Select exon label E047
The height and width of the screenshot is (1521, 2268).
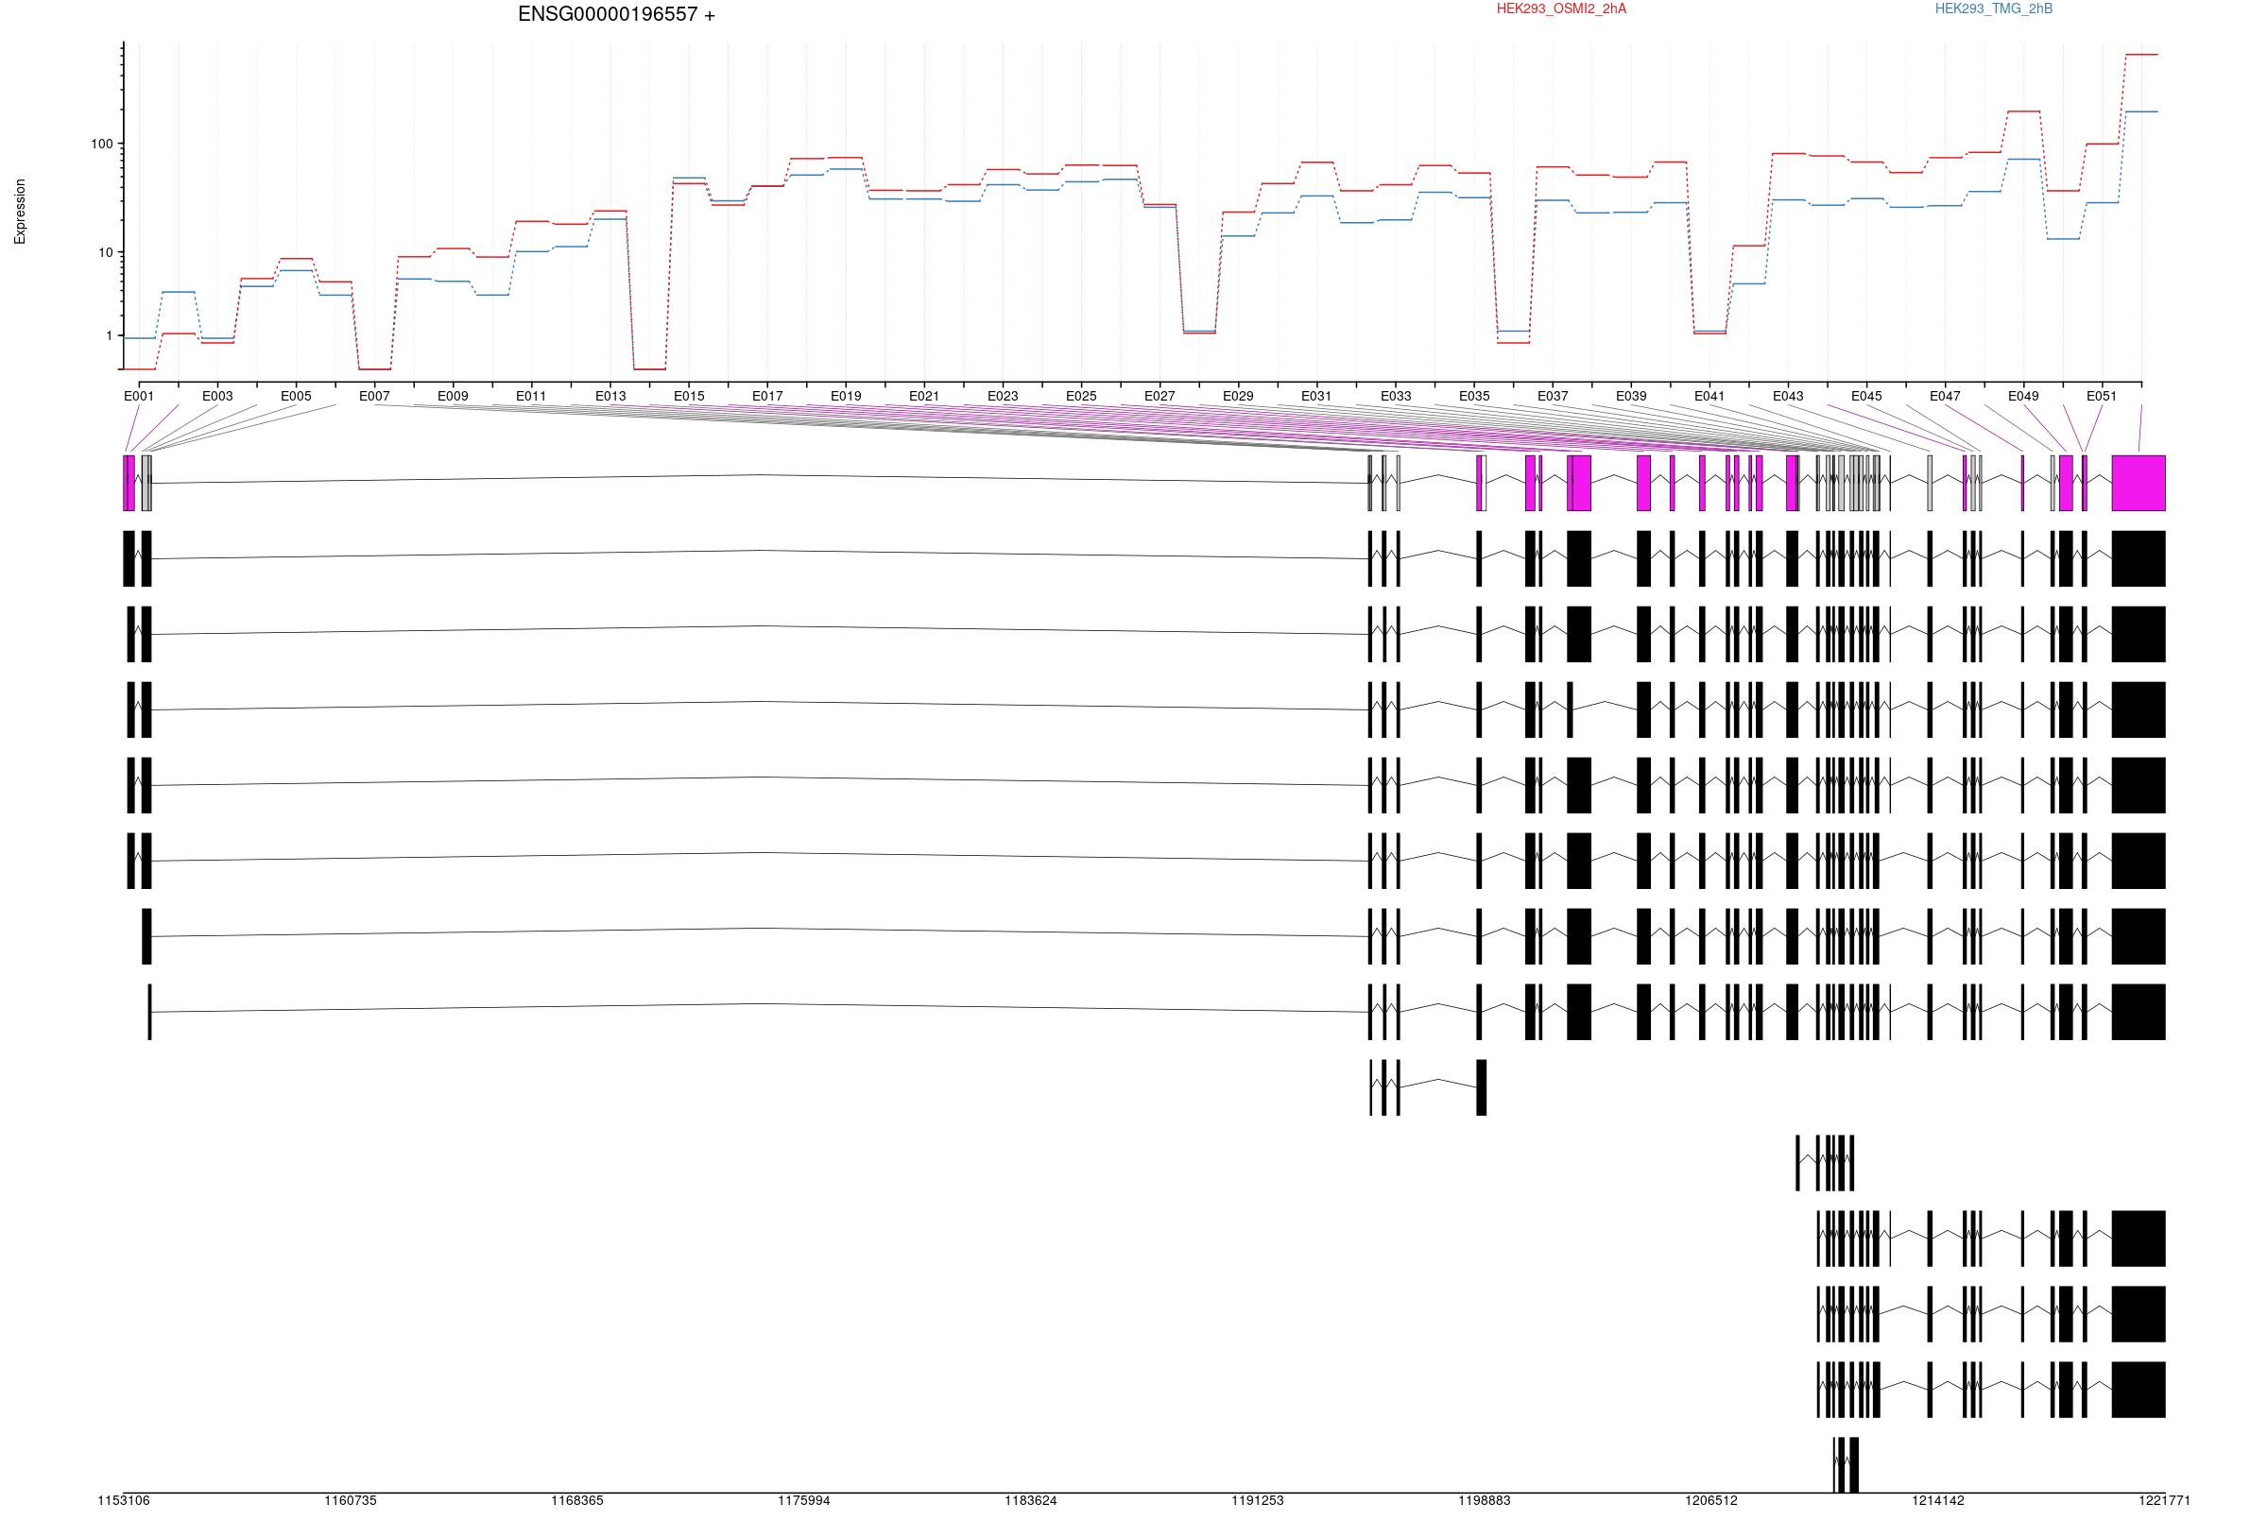[x=1945, y=397]
